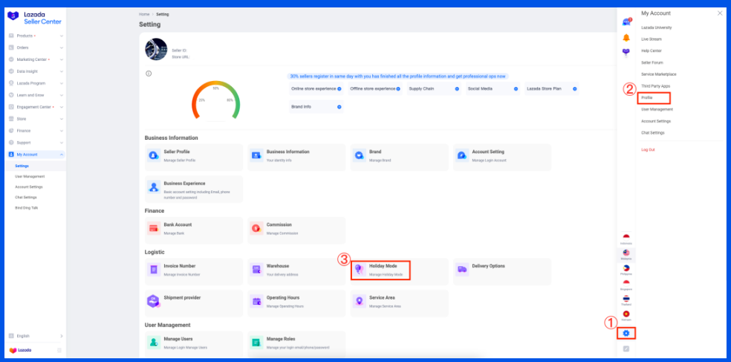
Task: Toggle the Brand Info indicator
Action: tap(339, 107)
